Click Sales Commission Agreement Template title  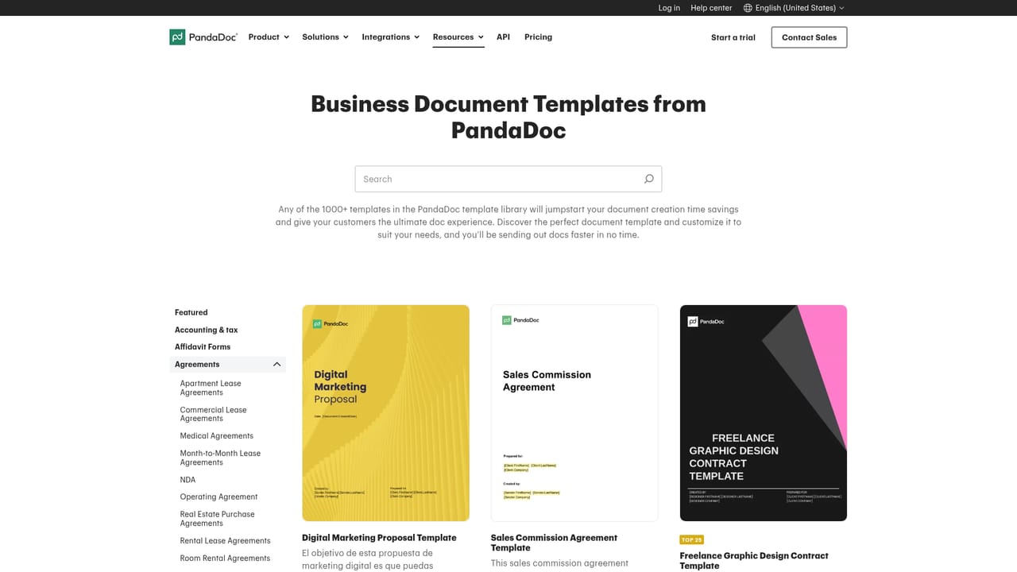coord(554,543)
